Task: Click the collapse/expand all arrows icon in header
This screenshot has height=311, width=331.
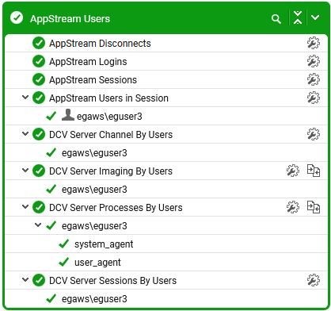Action: click(x=298, y=17)
